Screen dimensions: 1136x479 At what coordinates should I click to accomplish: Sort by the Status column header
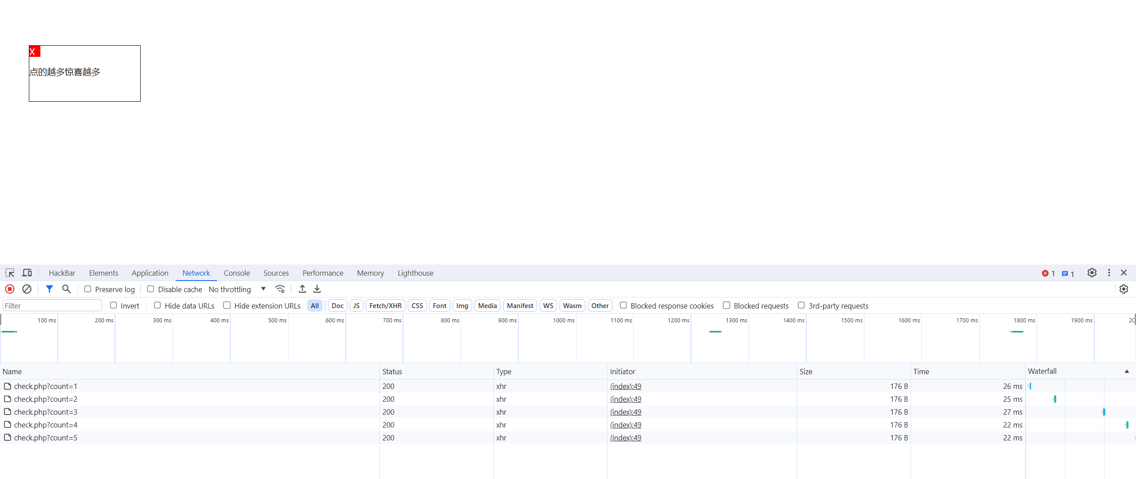click(x=436, y=372)
